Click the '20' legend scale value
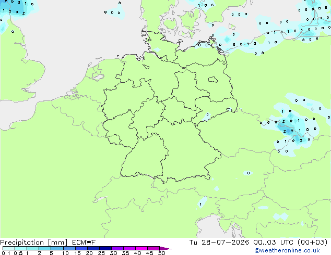 tap(89, 253)
